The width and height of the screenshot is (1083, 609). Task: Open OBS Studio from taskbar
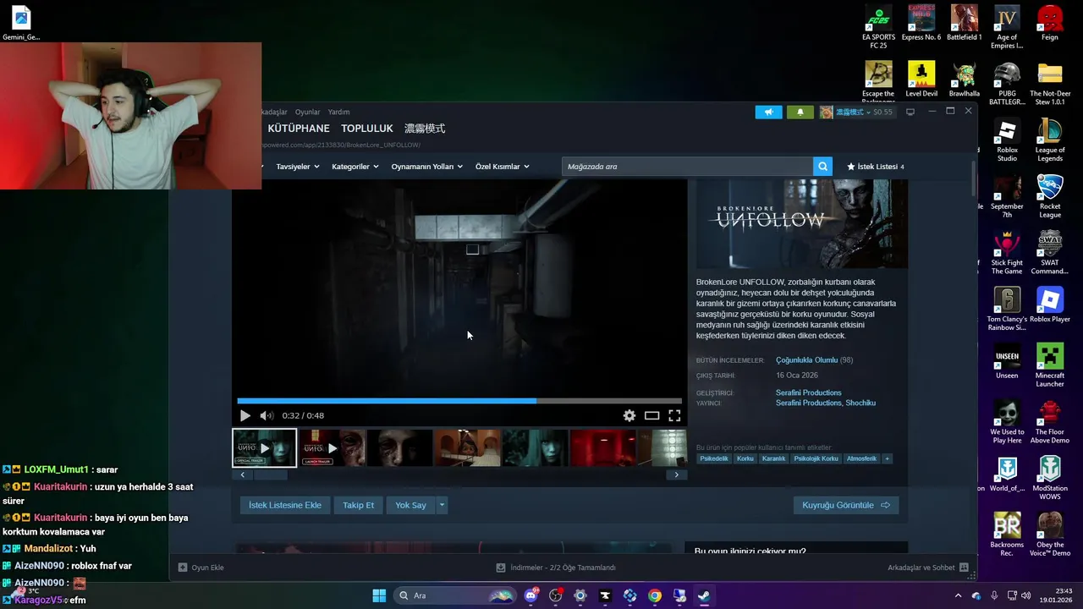(556, 595)
